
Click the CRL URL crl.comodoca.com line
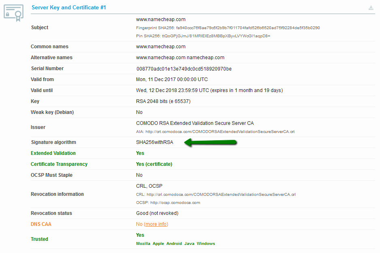click(x=216, y=195)
